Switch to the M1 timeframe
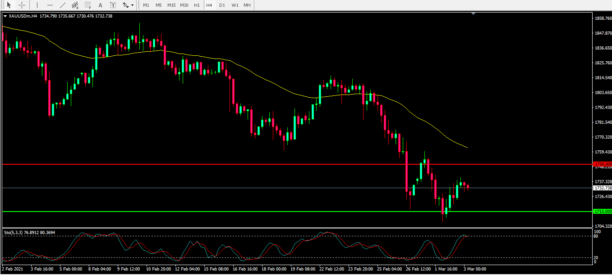 tap(146, 5)
